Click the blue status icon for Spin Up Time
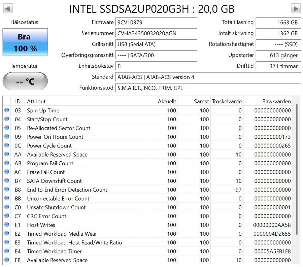This screenshot has width=303, height=267. pyautogui.click(x=7, y=110)
